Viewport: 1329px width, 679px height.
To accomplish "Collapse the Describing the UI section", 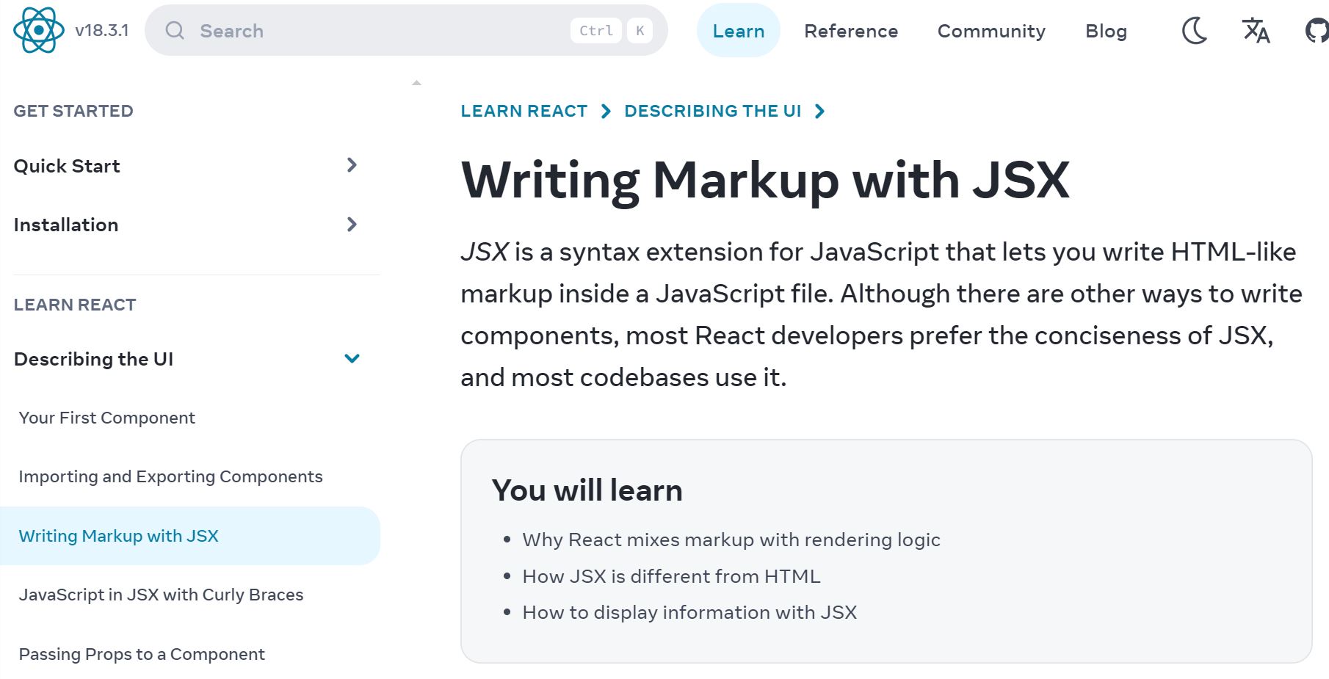I will (352, 359).
